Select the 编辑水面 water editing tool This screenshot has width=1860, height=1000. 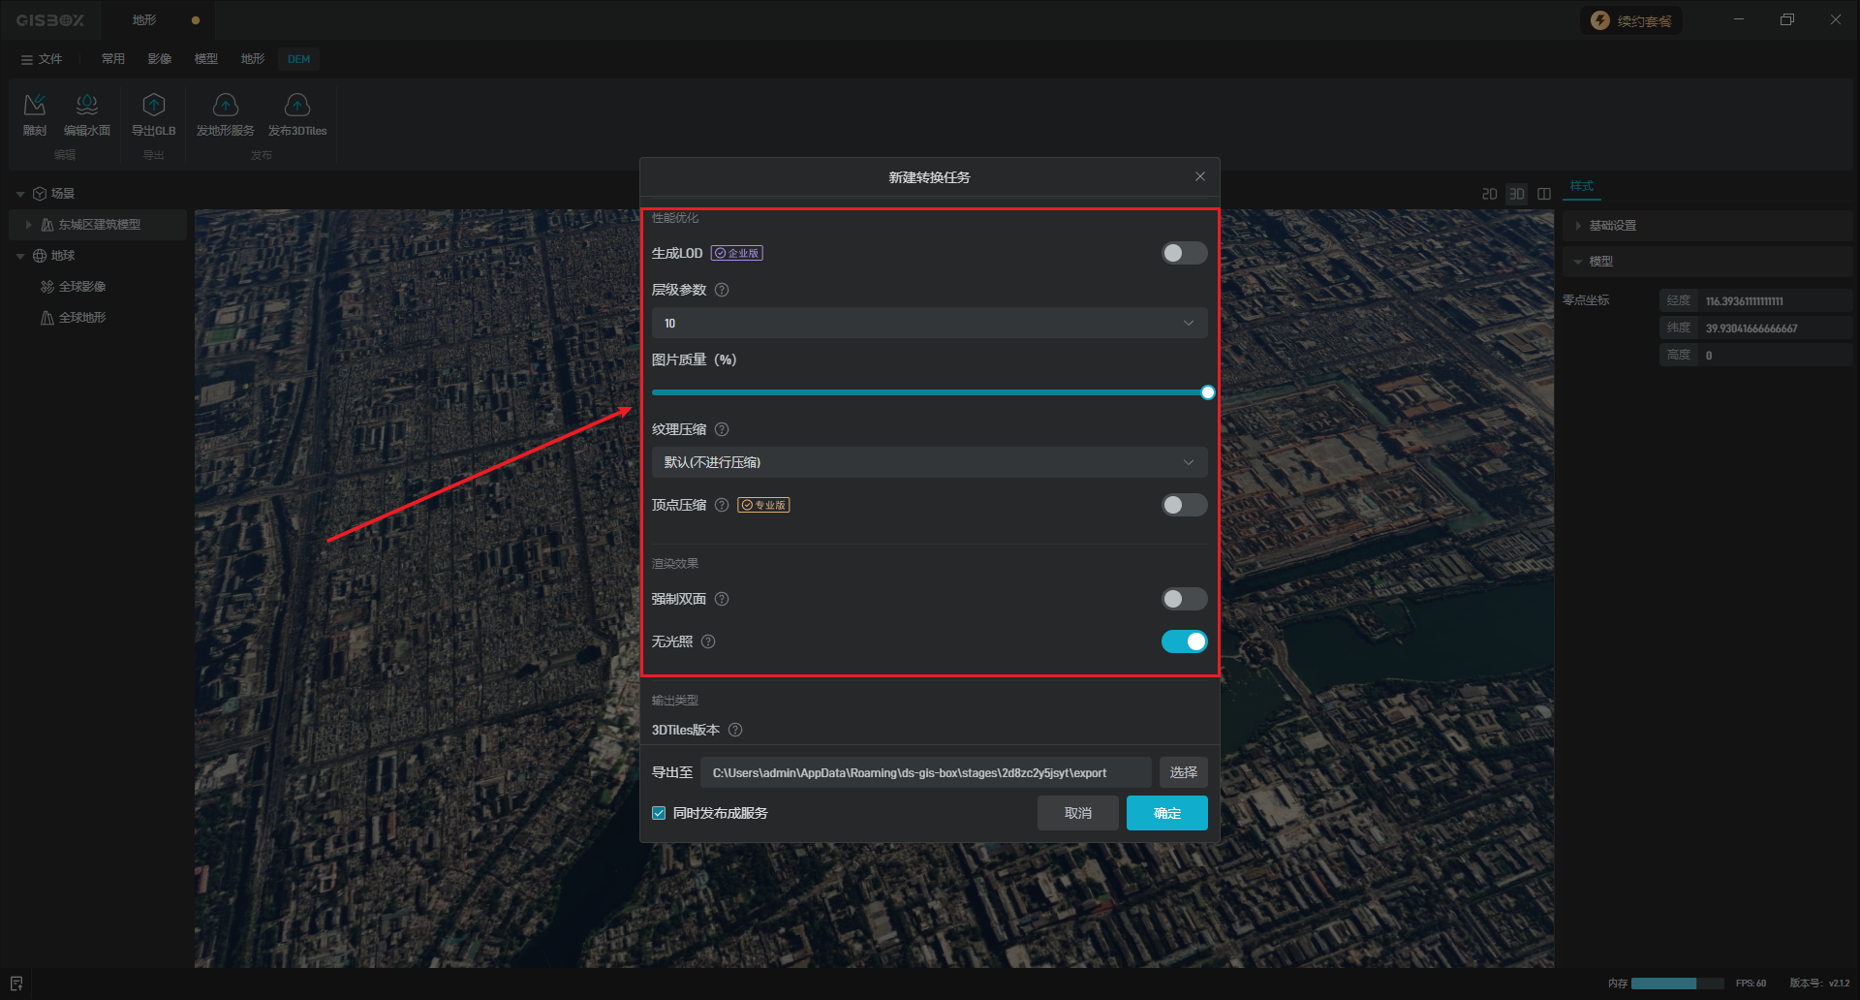(x=87, y=105)
